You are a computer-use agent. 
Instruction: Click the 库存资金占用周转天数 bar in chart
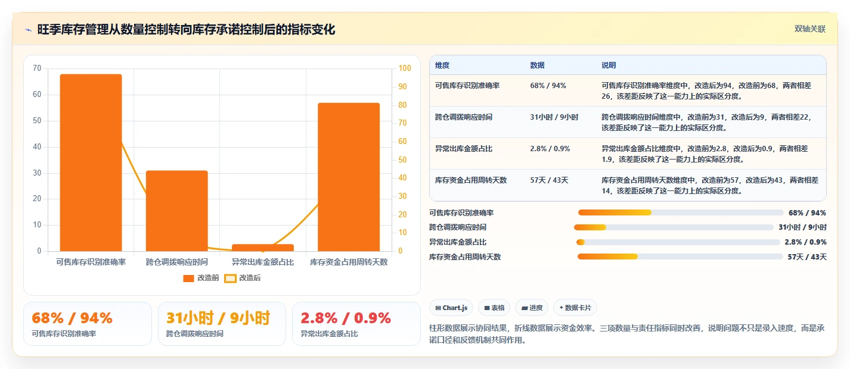point(349,177)
